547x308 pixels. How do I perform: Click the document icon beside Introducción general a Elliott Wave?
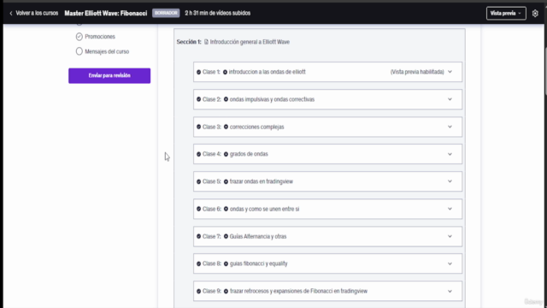click(206, 42)
